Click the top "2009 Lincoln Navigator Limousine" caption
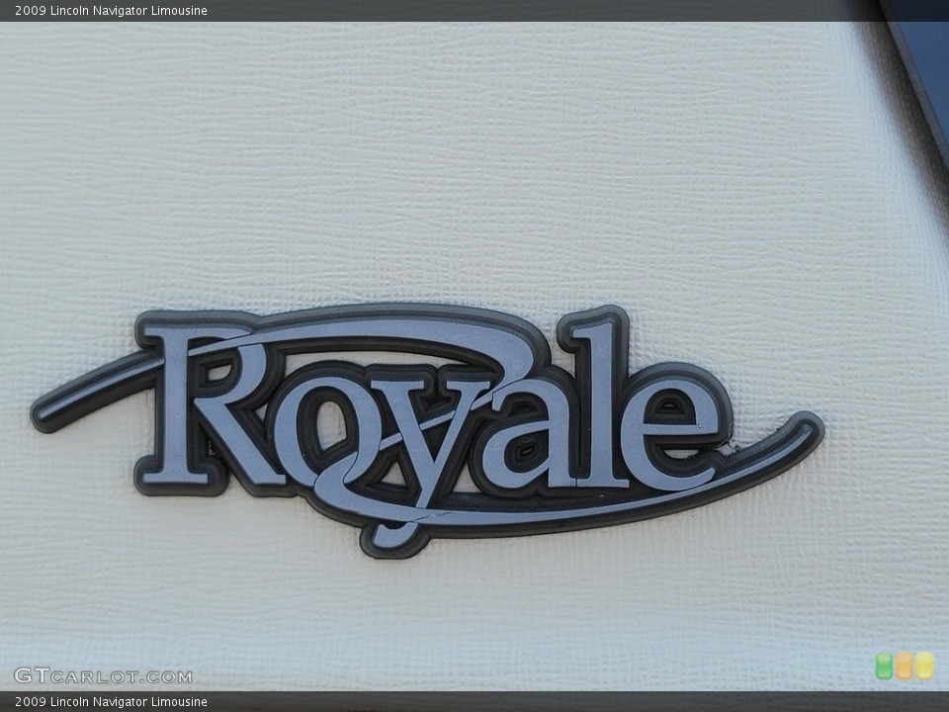Image resolution: width=949 pixels, height=712 pixels. 112,11
